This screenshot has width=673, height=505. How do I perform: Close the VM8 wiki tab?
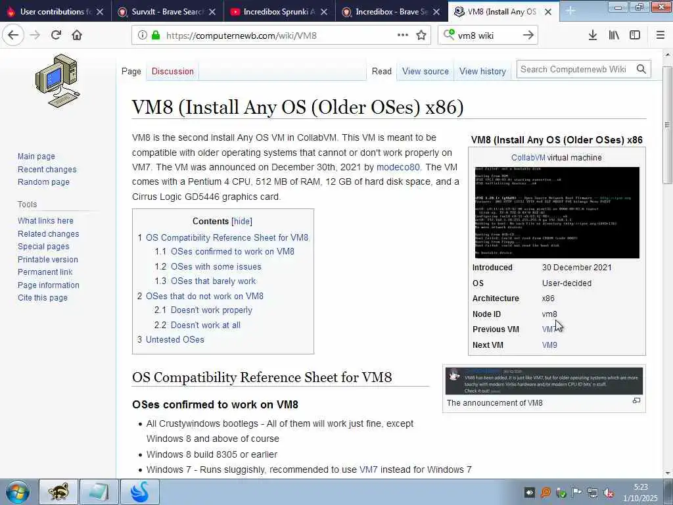point(548,12)
